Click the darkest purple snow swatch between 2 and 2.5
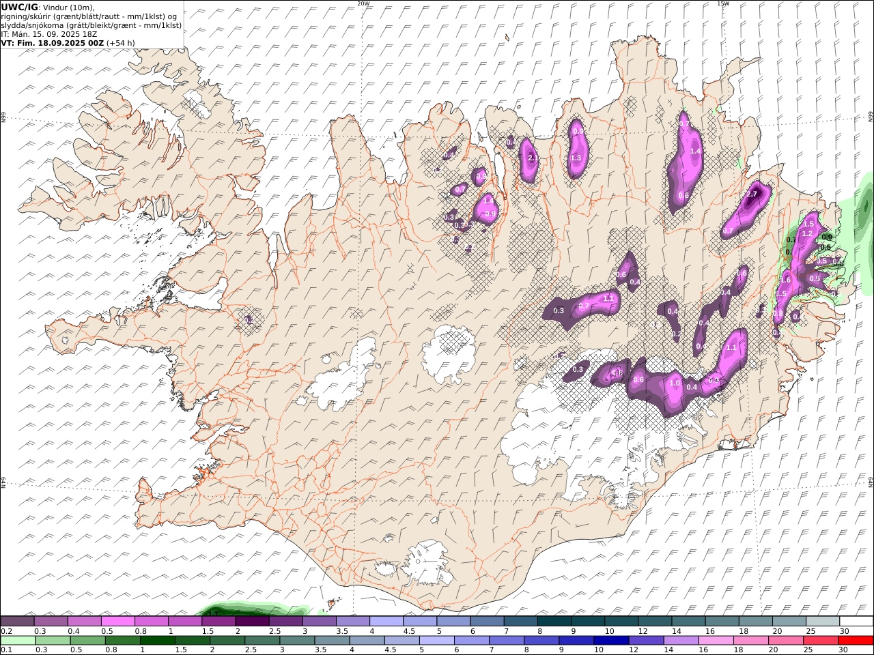The width and height of the screenshot is (874, 655). coord(252,622)
